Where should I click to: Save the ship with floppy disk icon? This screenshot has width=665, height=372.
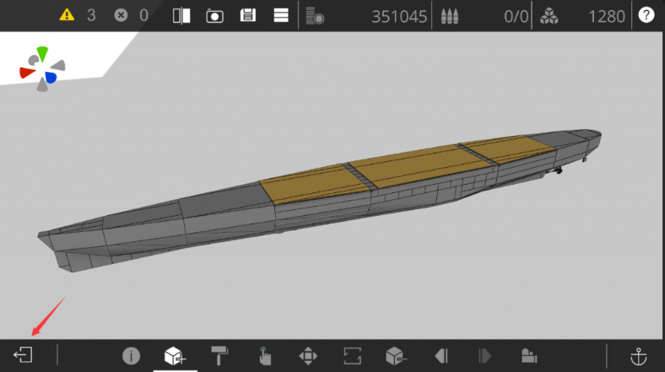[x=248, y=15]
